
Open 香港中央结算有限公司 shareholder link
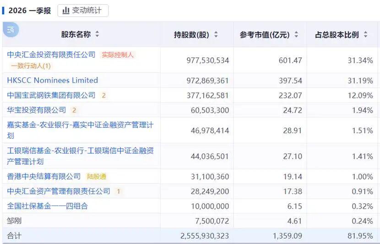click(x=43, y=176)
